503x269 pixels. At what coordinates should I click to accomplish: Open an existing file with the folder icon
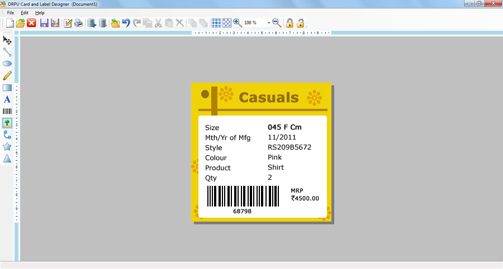tap(21, 23)
